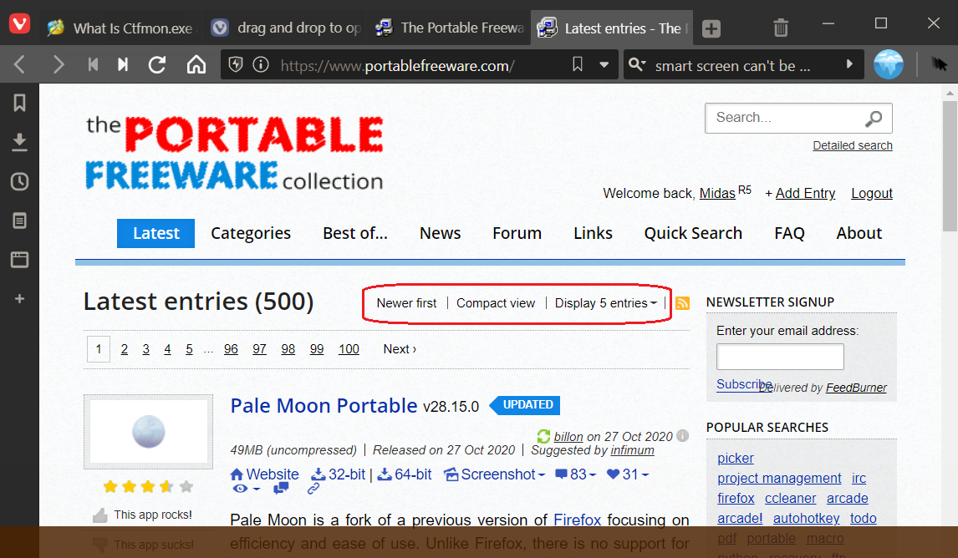
Task: Open the Display 5 entries dropdown
Action: pyautogui.click(x=605, y=303)
